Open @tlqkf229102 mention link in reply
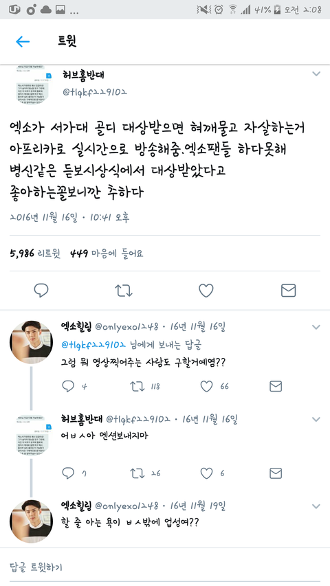Viewport: 330px width, 586px height. (x=93, y=345)
